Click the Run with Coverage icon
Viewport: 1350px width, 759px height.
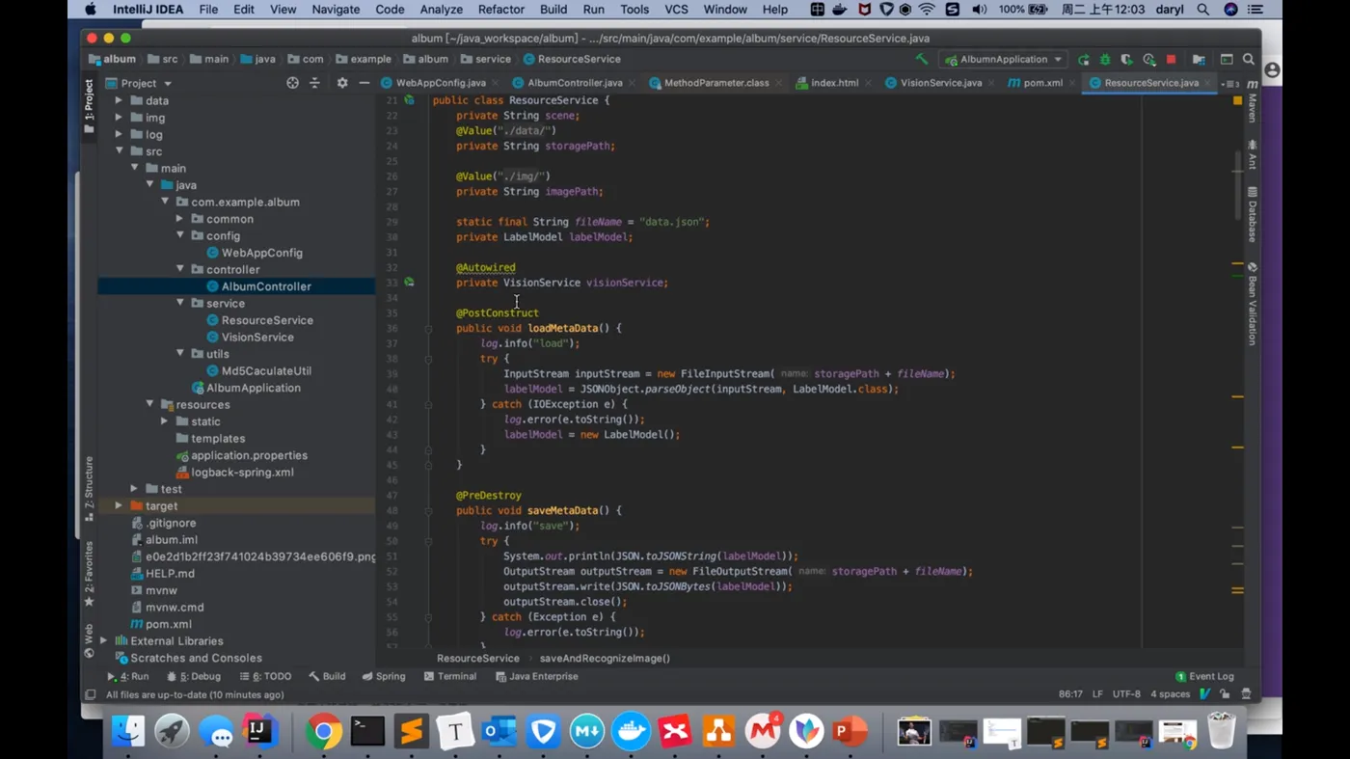1126,60
